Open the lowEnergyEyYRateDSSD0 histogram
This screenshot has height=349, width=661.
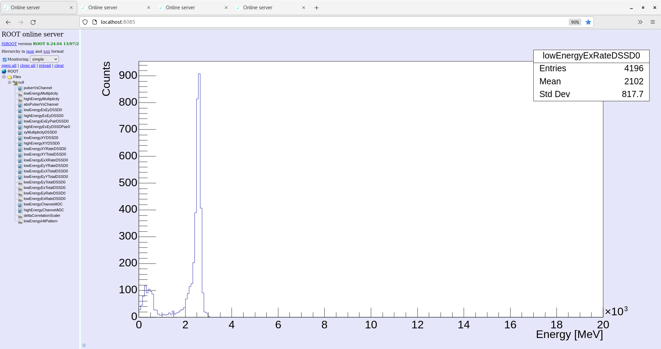pyautogui.click(x=46, y=166)
